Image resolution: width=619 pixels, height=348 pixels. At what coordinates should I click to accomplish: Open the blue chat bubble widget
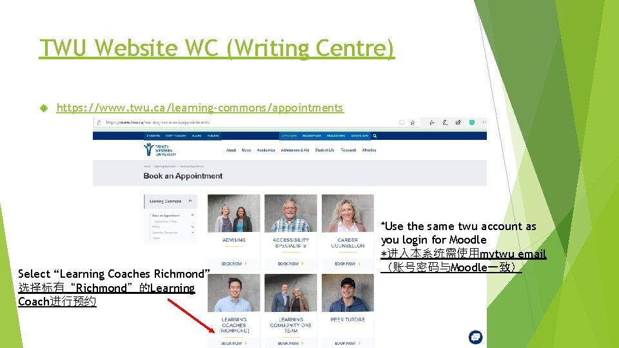[475, 337]
